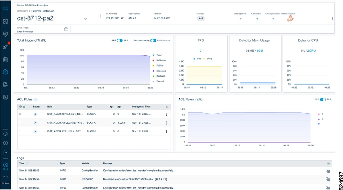Toggle Mitigated series in traffic legend

tap(159, 71)
